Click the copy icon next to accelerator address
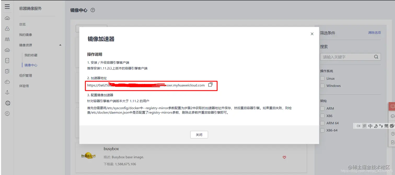The image size is (395, 175). pos(211,85)
